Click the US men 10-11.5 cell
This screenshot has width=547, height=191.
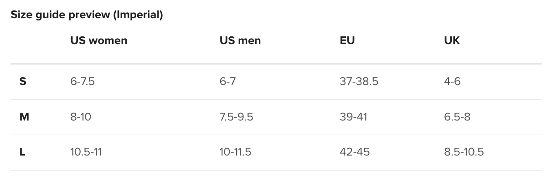point(235,152)
